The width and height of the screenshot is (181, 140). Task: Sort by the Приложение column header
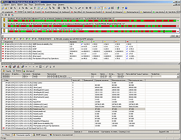pos(68,74)
